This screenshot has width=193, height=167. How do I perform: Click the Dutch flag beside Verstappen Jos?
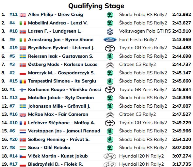23,131
